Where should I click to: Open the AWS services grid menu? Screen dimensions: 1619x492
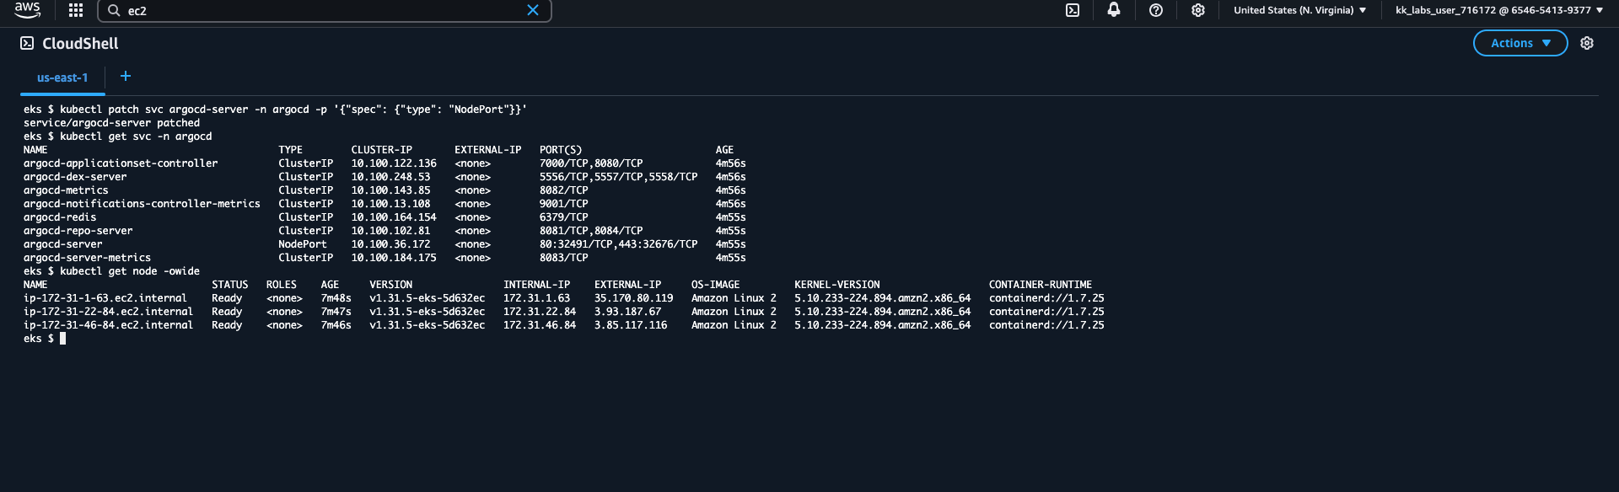tap(76, 10)
